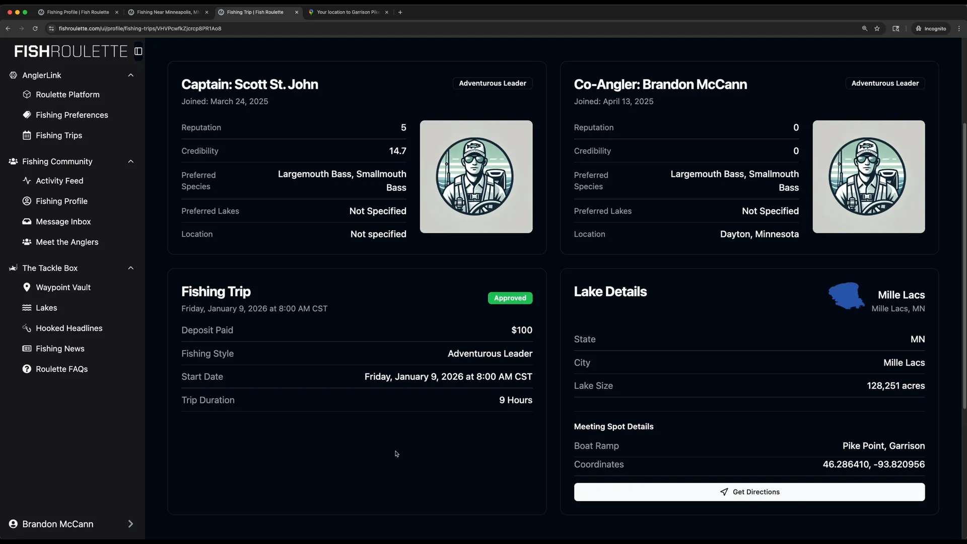Click the Fishing Trips calendar icon
967x544 pixels.
point(27,135)
